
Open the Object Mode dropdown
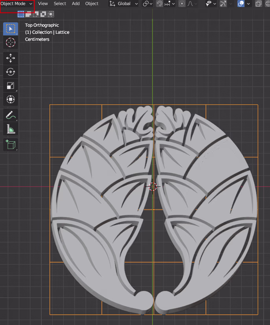[17, 4]
